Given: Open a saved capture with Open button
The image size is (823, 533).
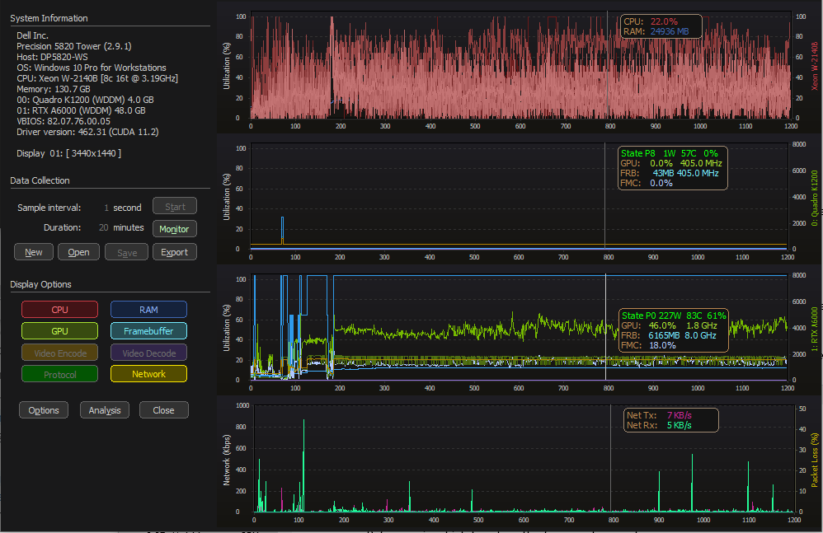Looking at the screenshot, I should pos(78,251).
